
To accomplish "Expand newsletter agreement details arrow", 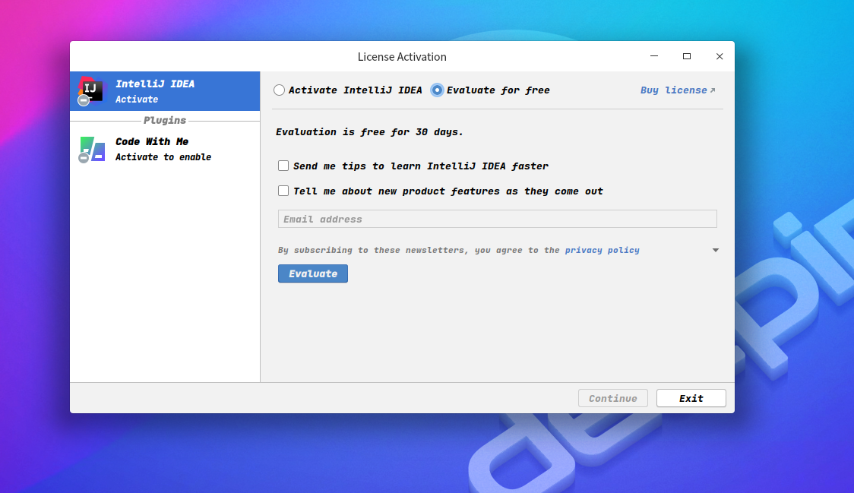I will (716, 250).
